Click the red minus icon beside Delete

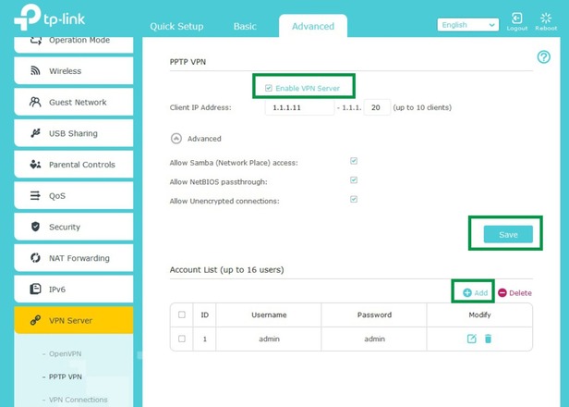[502, 293]
